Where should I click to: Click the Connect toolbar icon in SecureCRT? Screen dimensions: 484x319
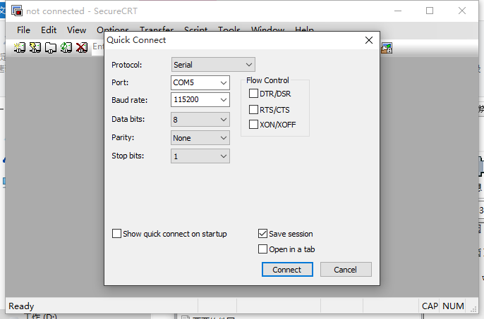(20, 47)
